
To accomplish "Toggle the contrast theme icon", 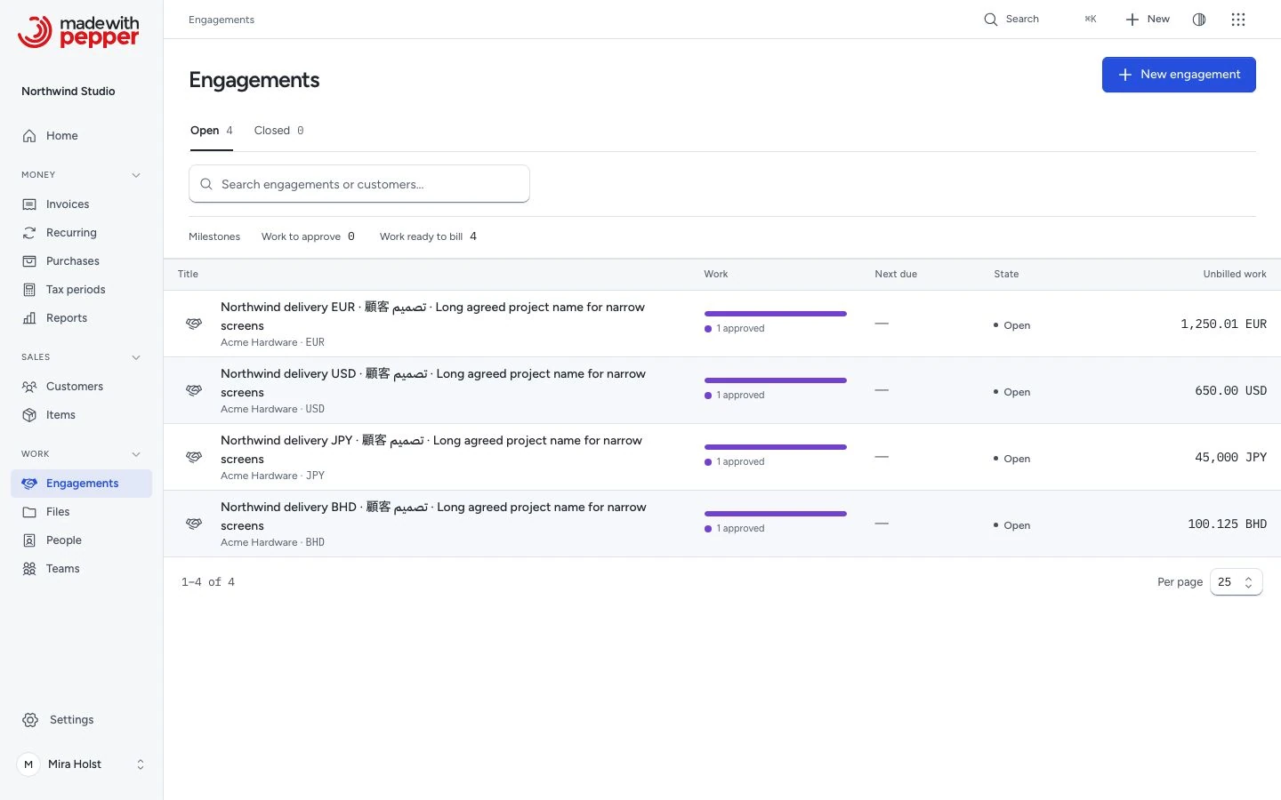I will click(1199, 20).
